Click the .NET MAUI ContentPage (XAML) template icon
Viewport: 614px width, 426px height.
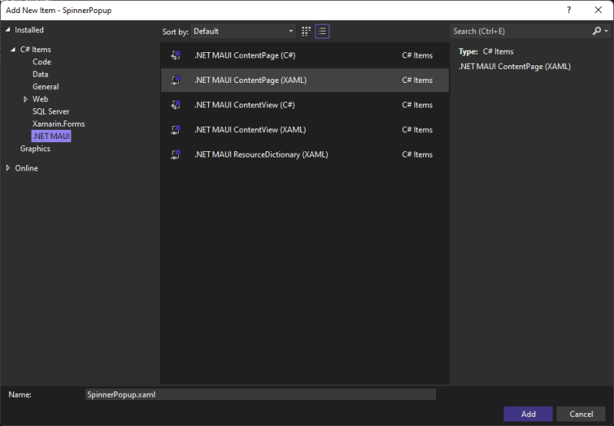(176, 80)
